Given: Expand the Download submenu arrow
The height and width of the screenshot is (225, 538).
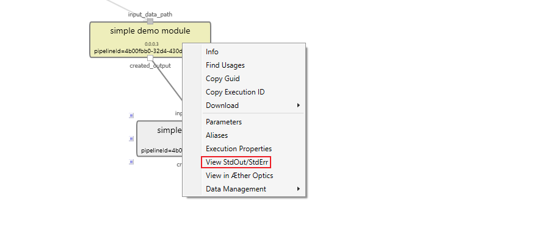Looking at the screenshot, I should [299, 105].
